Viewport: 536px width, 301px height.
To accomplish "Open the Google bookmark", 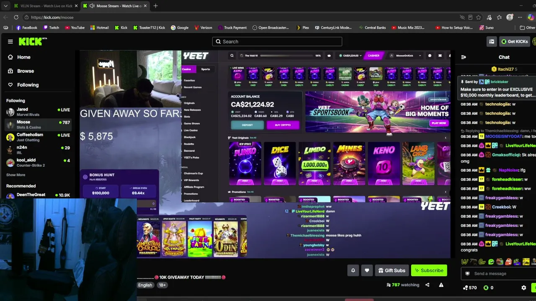I will click(x=179, y=28).
